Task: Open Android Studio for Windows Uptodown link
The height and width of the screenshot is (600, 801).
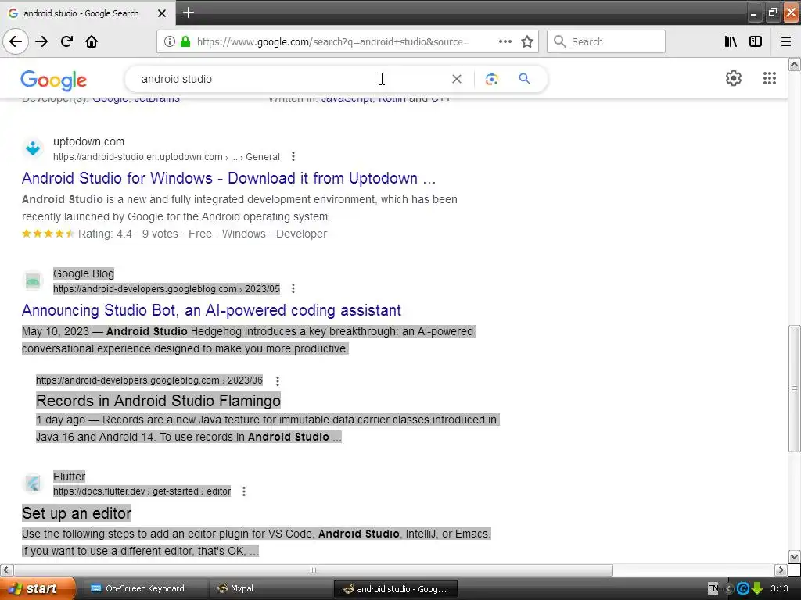Action: [x=229, y=178]
